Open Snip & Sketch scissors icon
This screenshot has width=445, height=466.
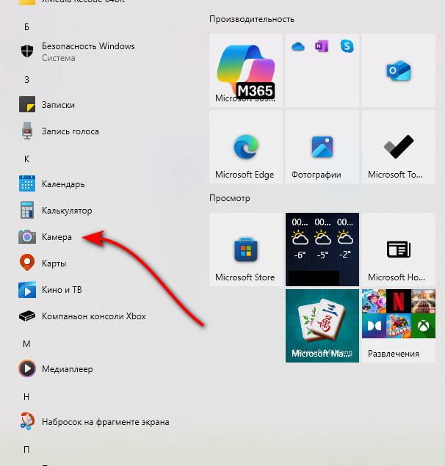27,421
